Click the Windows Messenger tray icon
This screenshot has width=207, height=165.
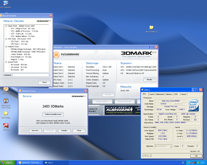point(189,163)
